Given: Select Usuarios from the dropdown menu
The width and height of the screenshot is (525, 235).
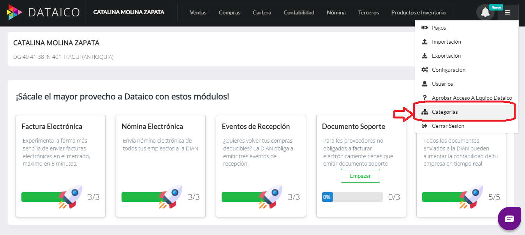Looking at the screenshot, I should point(467,84).
